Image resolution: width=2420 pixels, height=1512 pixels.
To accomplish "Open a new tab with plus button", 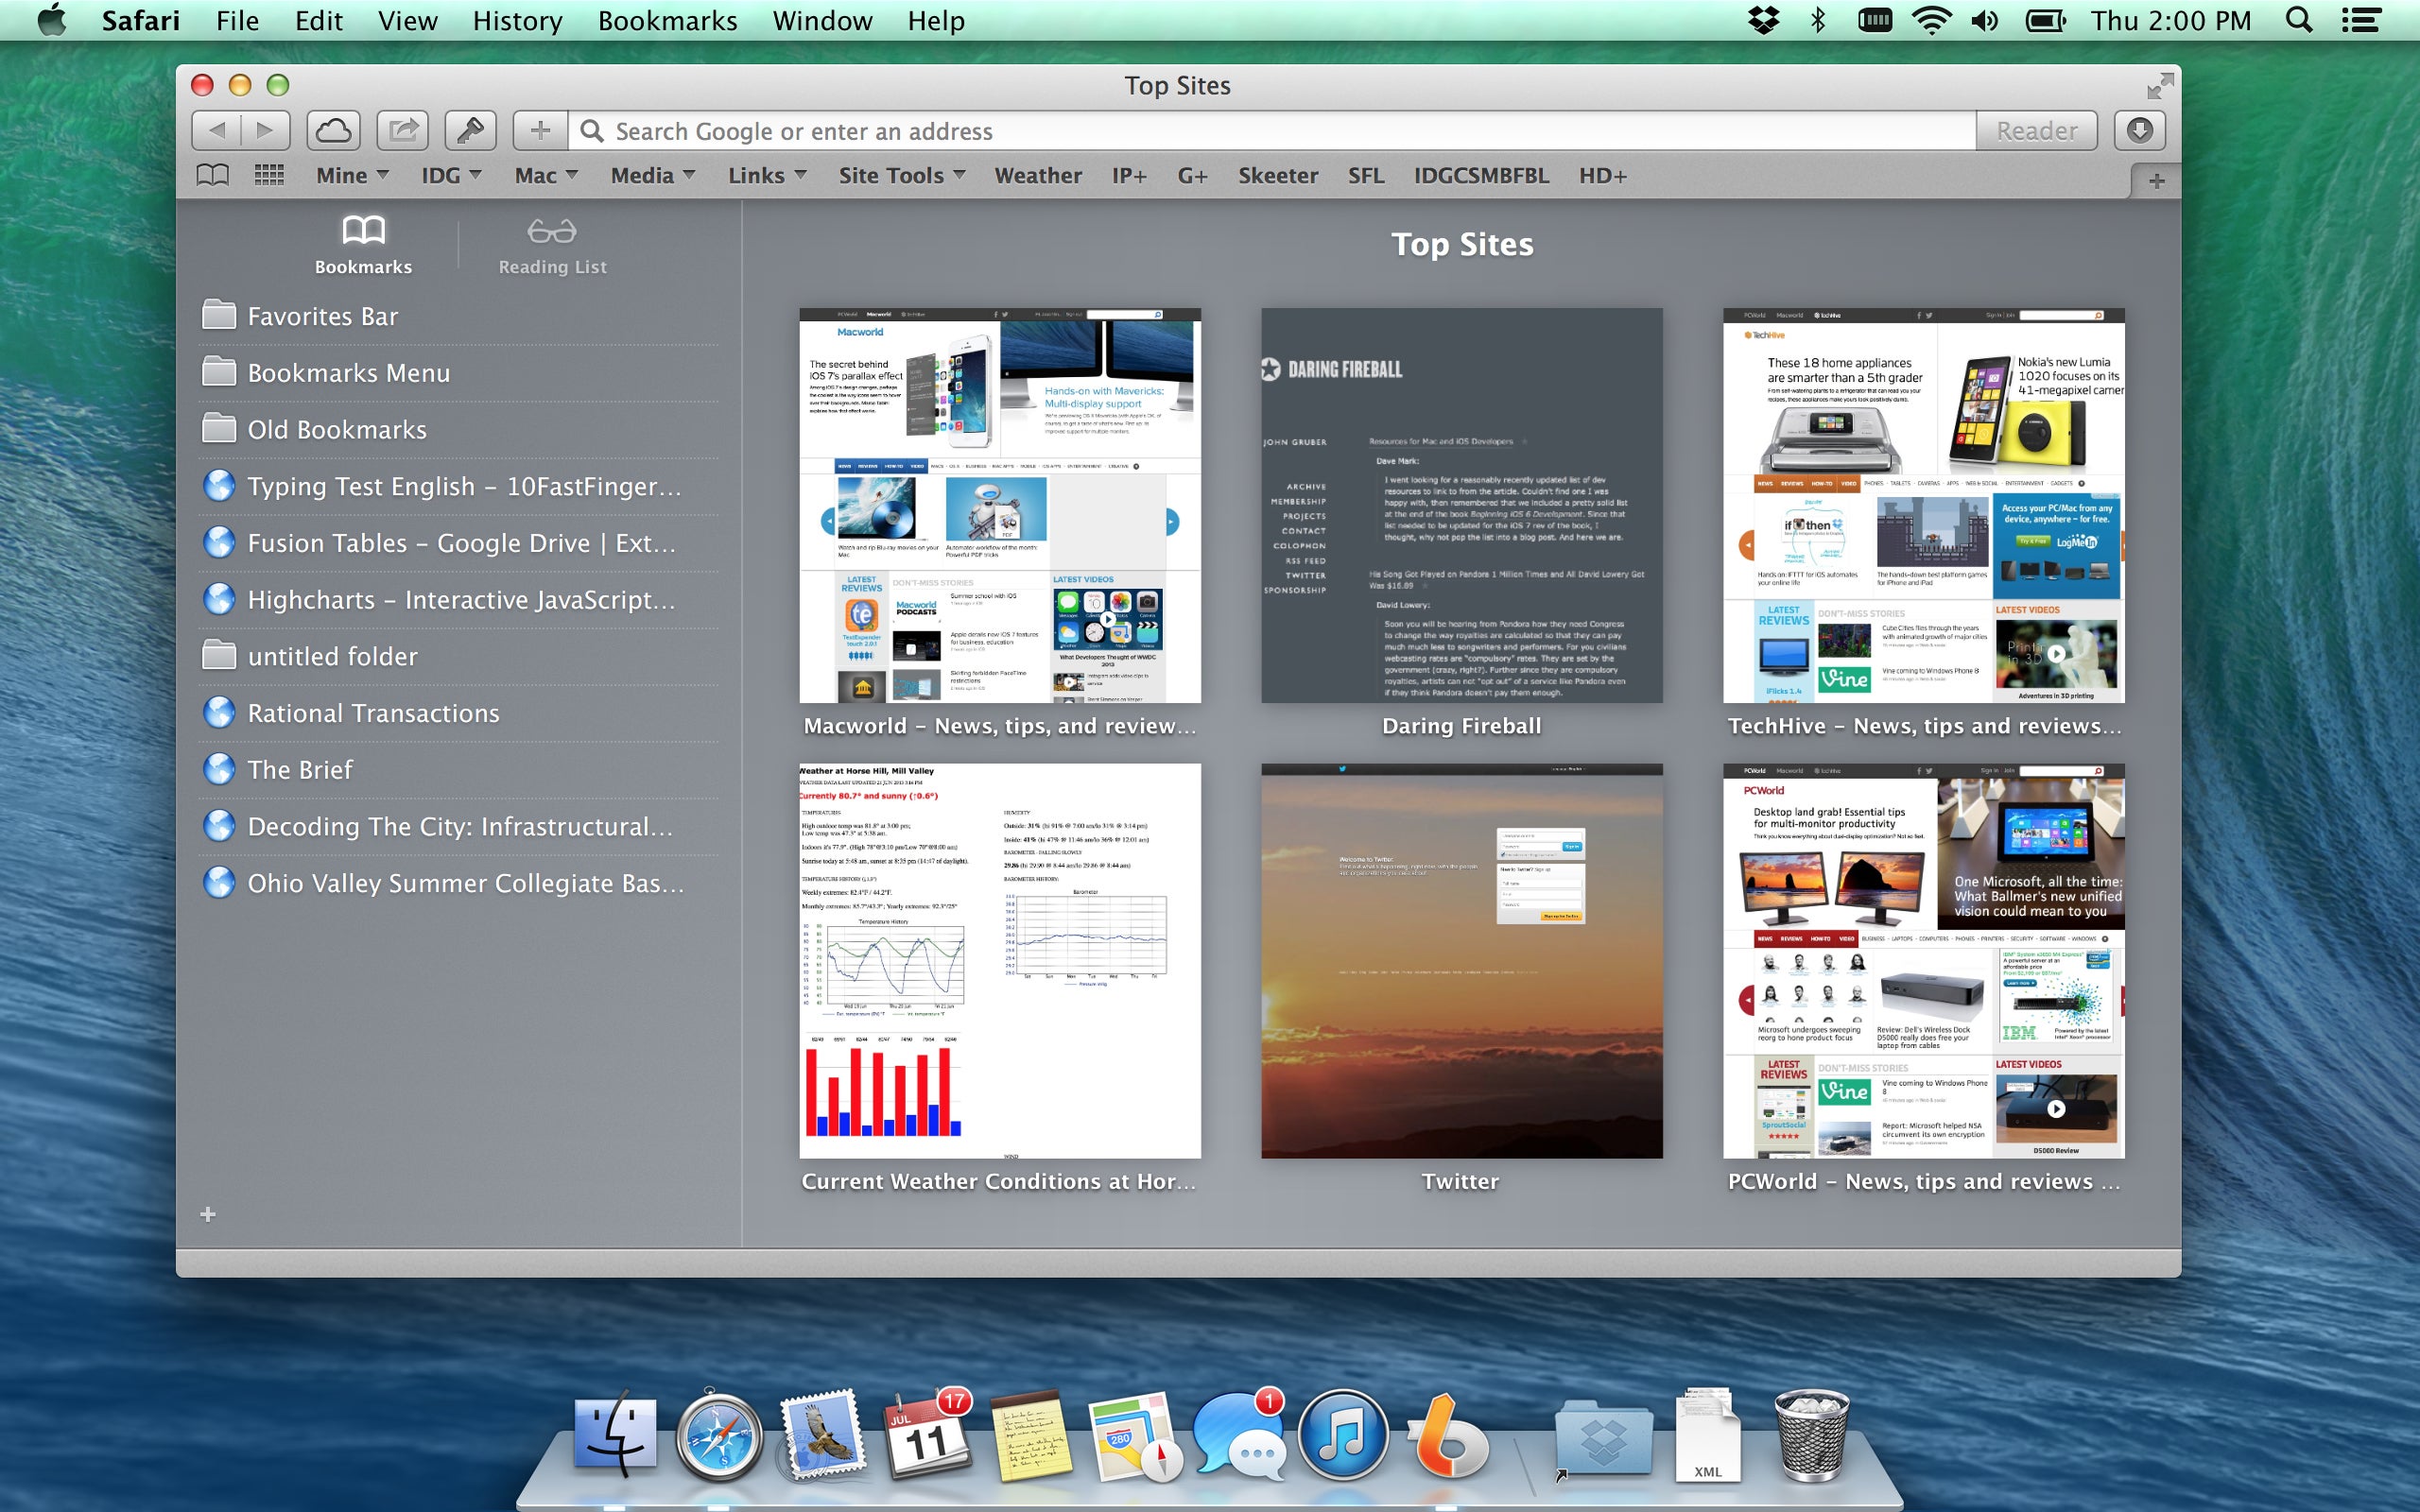I will click(x=2156, y=181).
